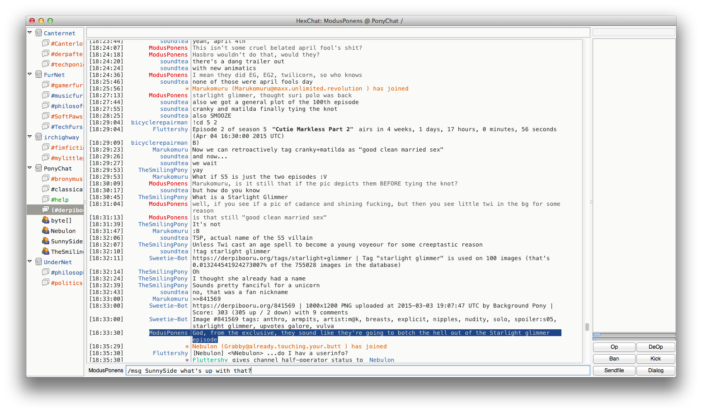Select the PonyChat server icon
The width and height of the screenshot is (702, 413).
(39, 168)
